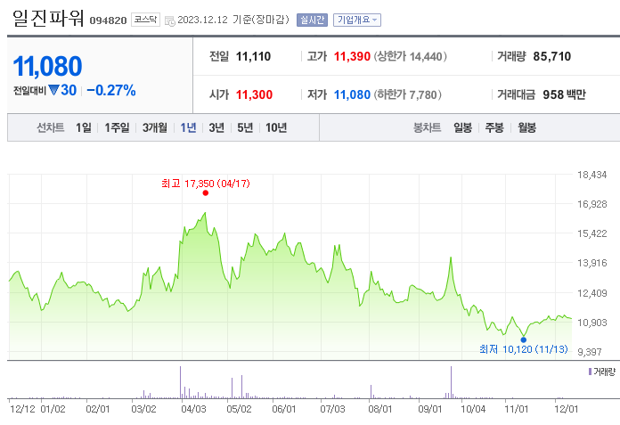Screen dimensions: 620x425
Task: Switch to 월봉 candle chart
Action: click(527, 127)
